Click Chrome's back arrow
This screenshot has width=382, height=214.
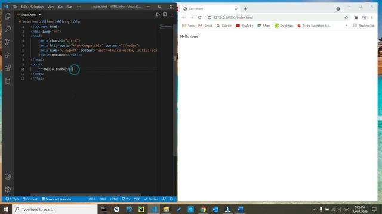(184, 17)
